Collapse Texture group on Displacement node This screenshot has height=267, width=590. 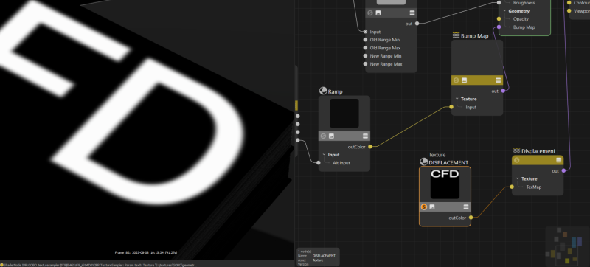coord(518,178)
